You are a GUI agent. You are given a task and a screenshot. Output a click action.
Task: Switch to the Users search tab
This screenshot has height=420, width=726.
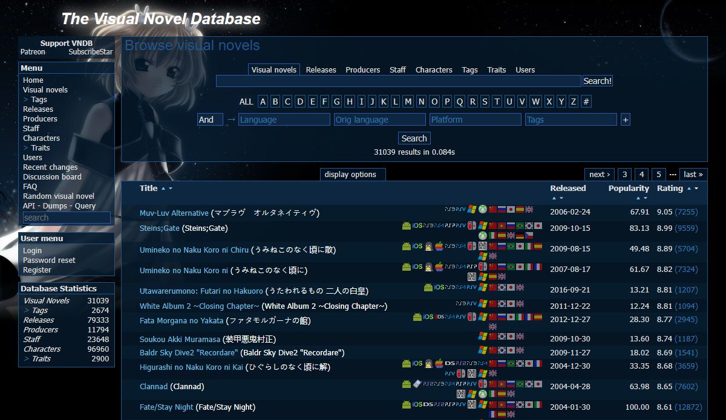click(525, 70)
